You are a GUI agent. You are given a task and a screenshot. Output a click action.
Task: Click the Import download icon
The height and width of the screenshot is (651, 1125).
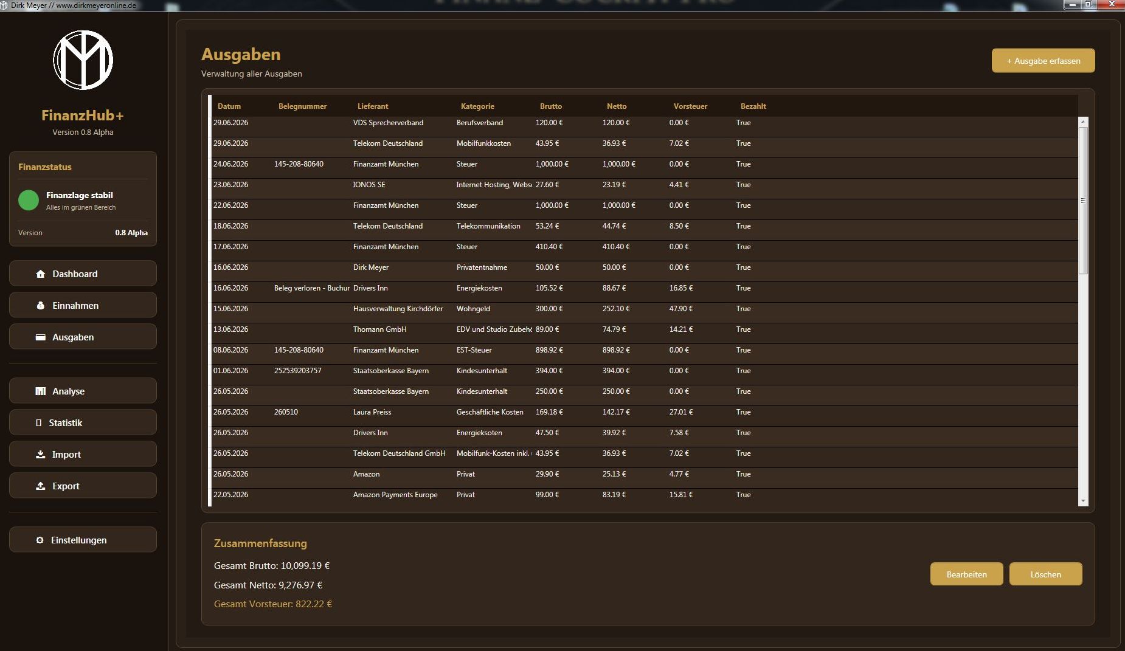41,455
